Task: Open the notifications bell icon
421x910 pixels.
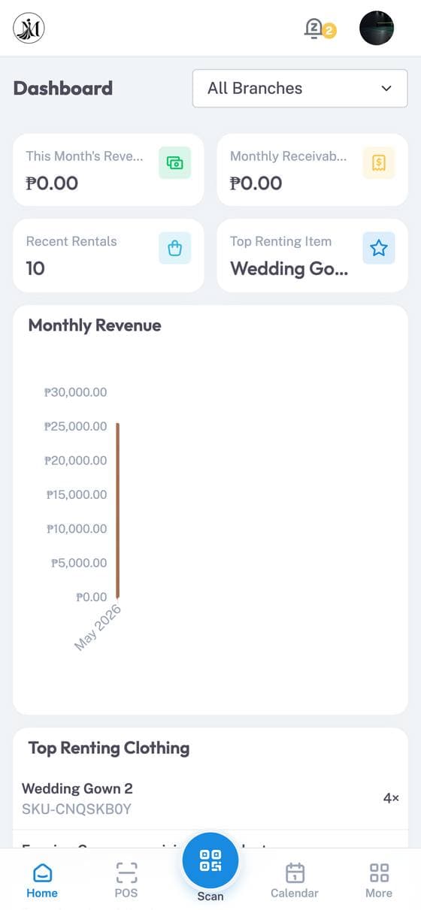Action: [x=313, y=29]
